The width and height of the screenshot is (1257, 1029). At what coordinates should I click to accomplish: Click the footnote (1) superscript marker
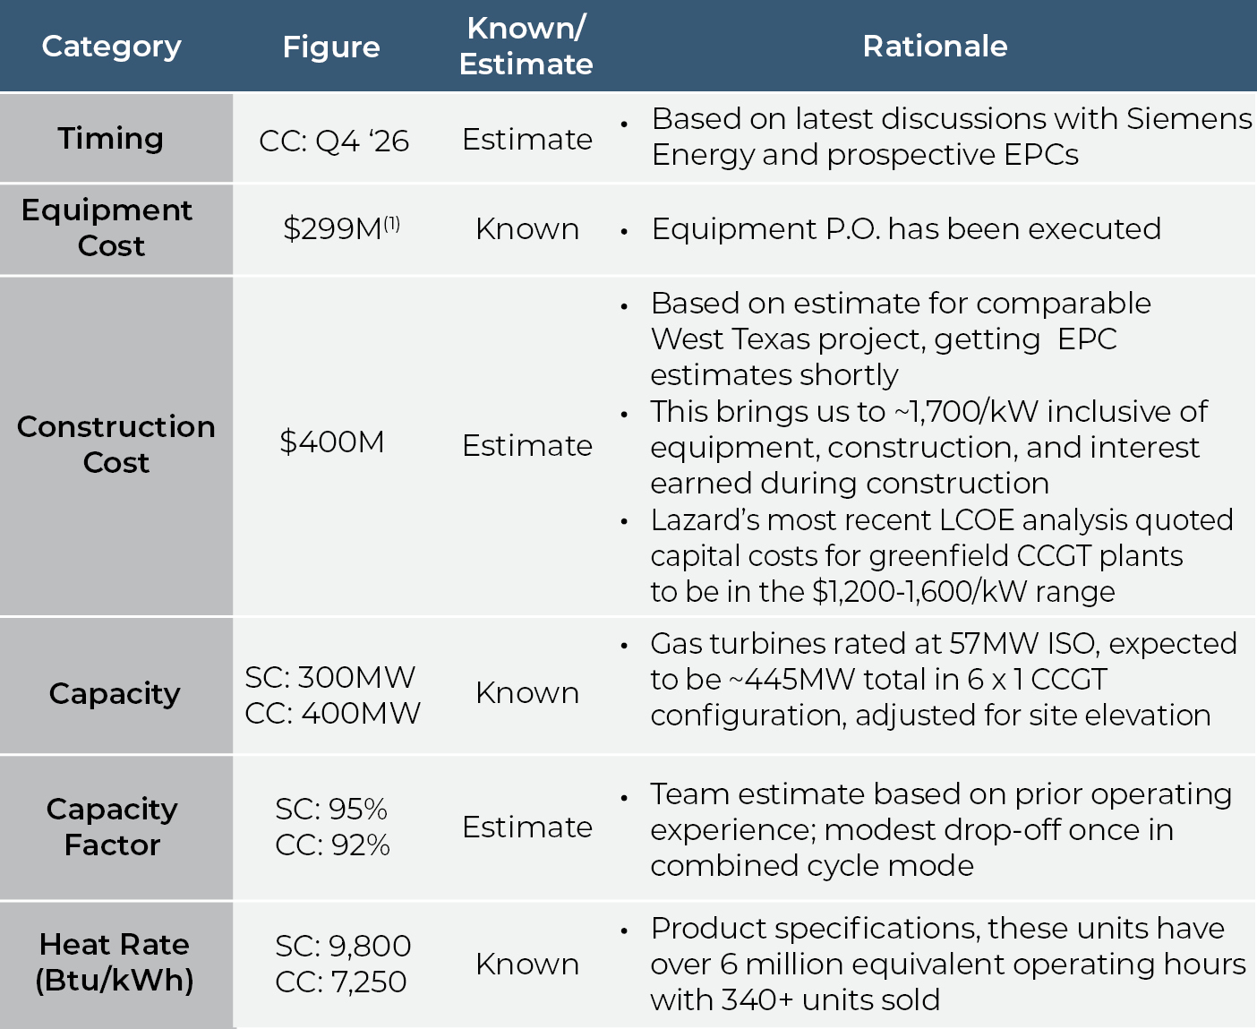pyautogui.click(x=392, y=222)
